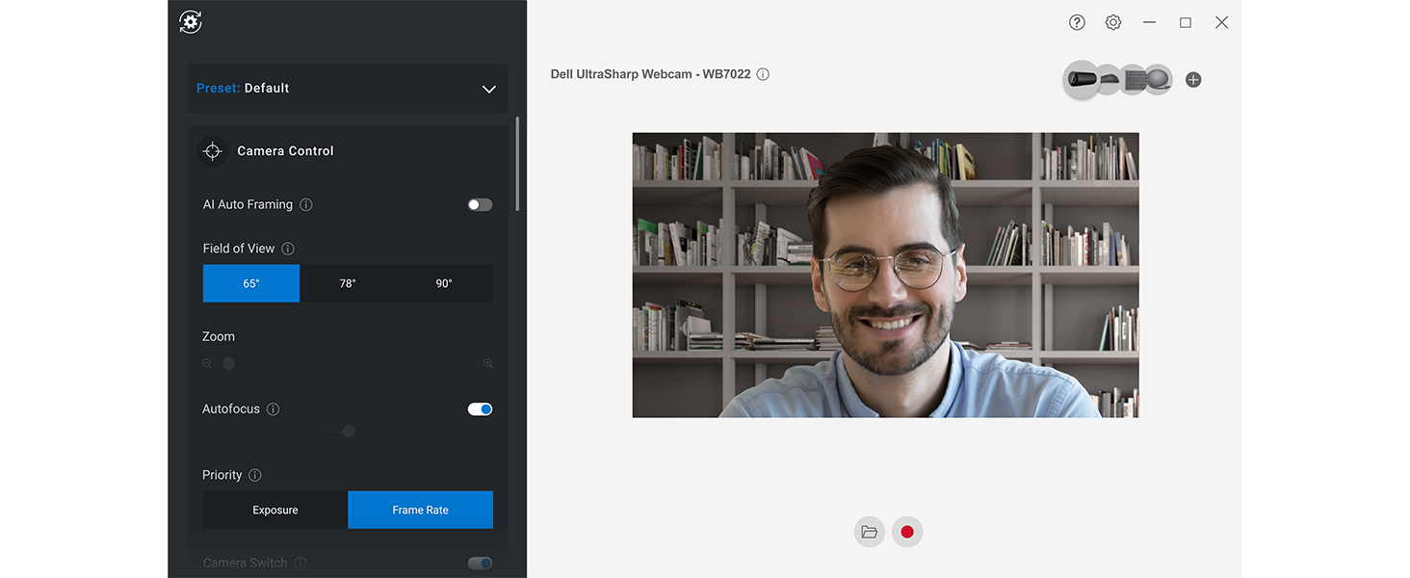Open the help question mark icon

click(1077, 22)
